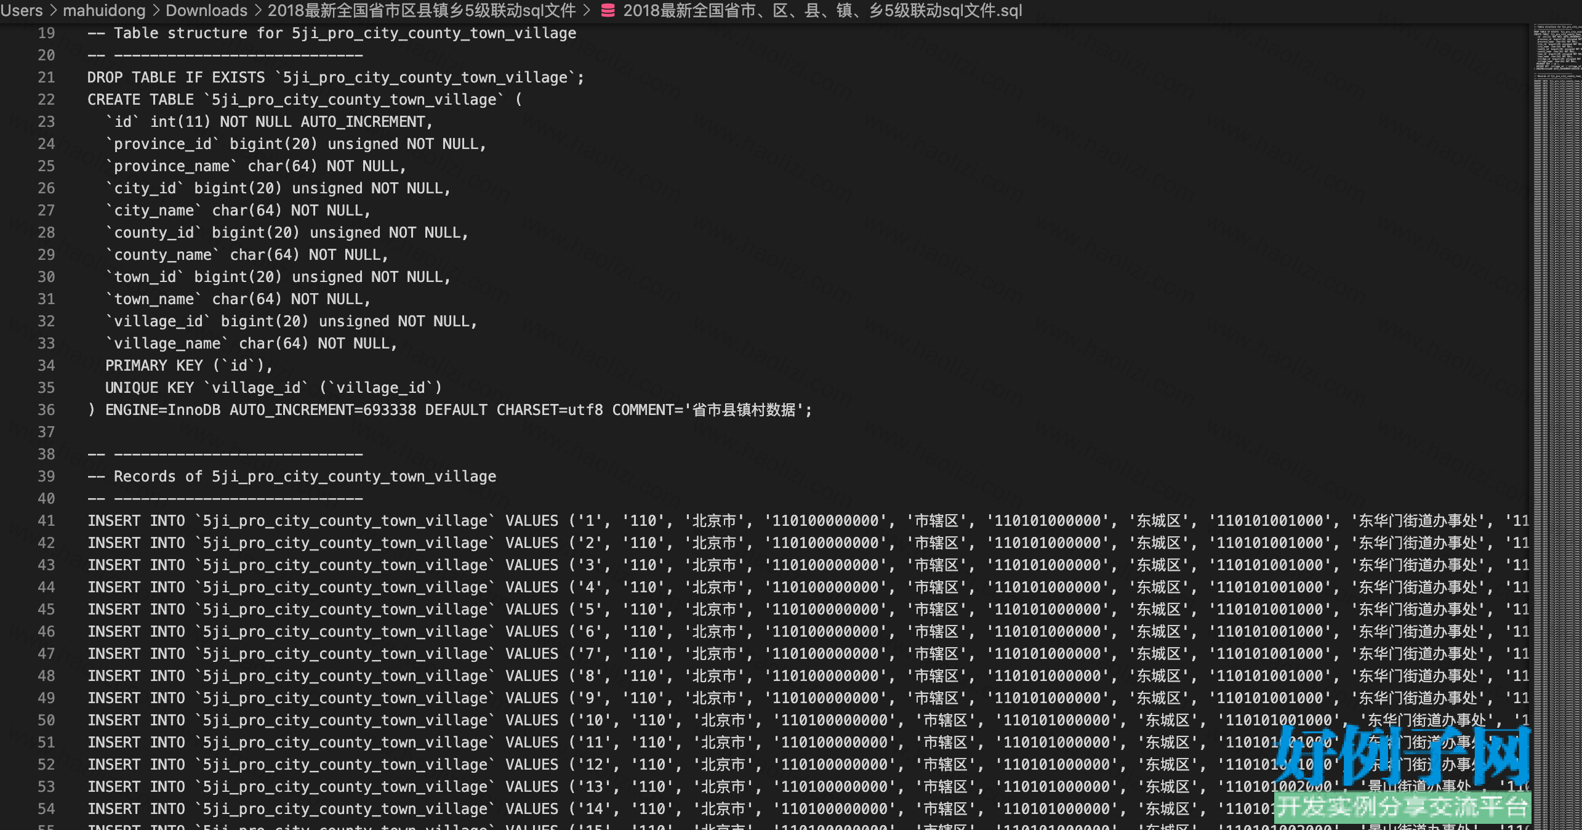Click the INSERT statement with id '14'
Viewport: 1582px width, 830px height.
coord(808,809)
